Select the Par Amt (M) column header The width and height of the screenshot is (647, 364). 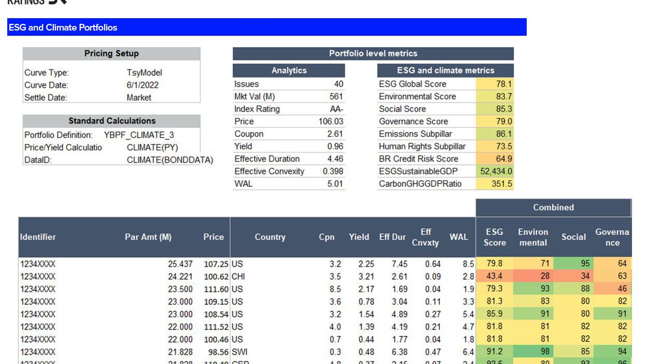(148, 237)
